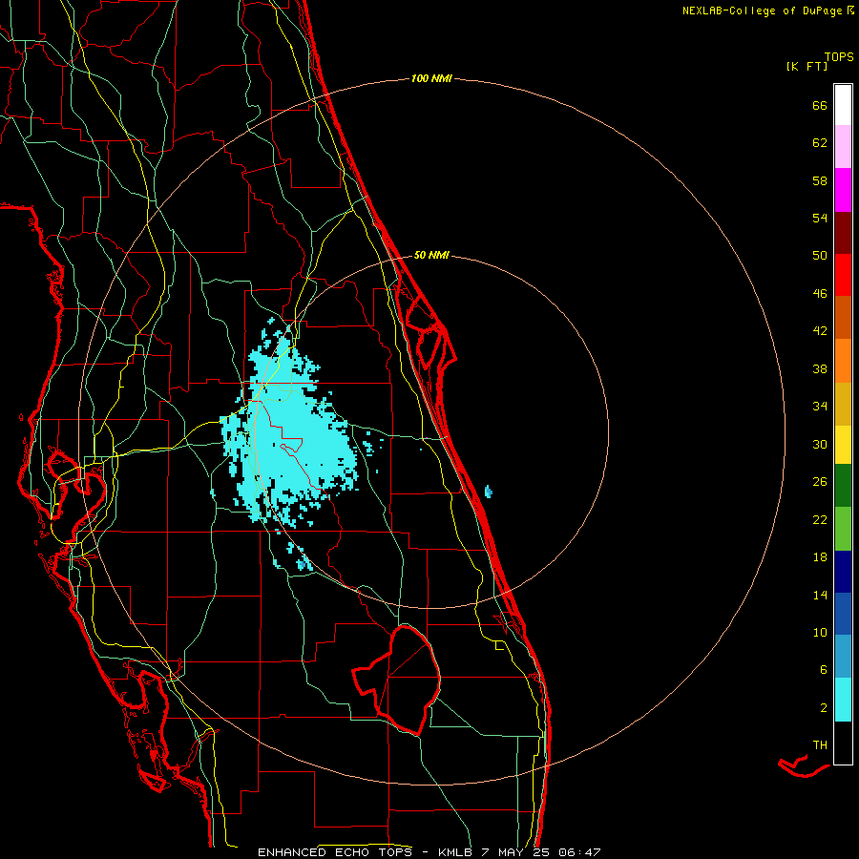Viewport: 859px width, 859px height.
Task: Click the black TH legend segment
Action: coord(843,743)
